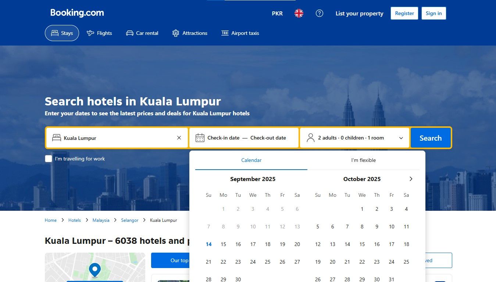
Task: Select the Stays tab
Action: click(62, 33)
